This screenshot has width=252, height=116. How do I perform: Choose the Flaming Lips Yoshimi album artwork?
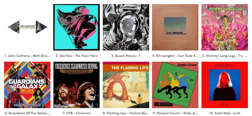click(126, 85)
